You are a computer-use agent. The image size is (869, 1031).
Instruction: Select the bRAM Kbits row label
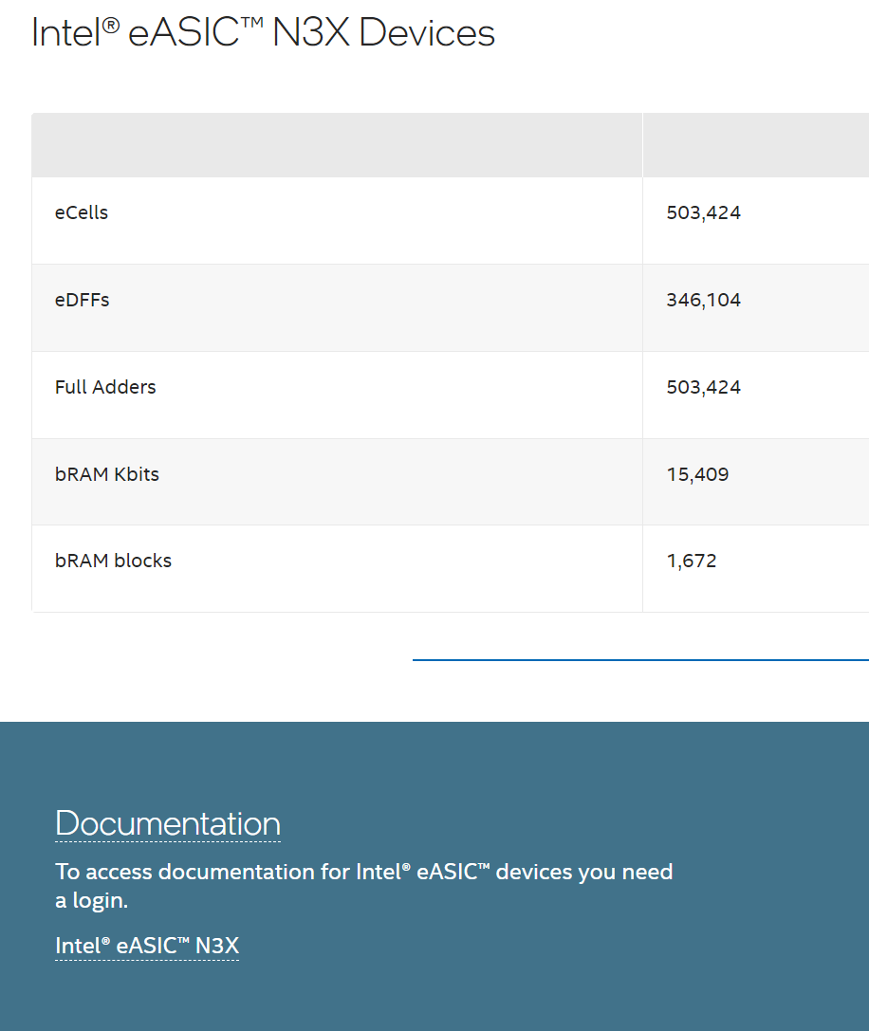(x=107, y=474)
